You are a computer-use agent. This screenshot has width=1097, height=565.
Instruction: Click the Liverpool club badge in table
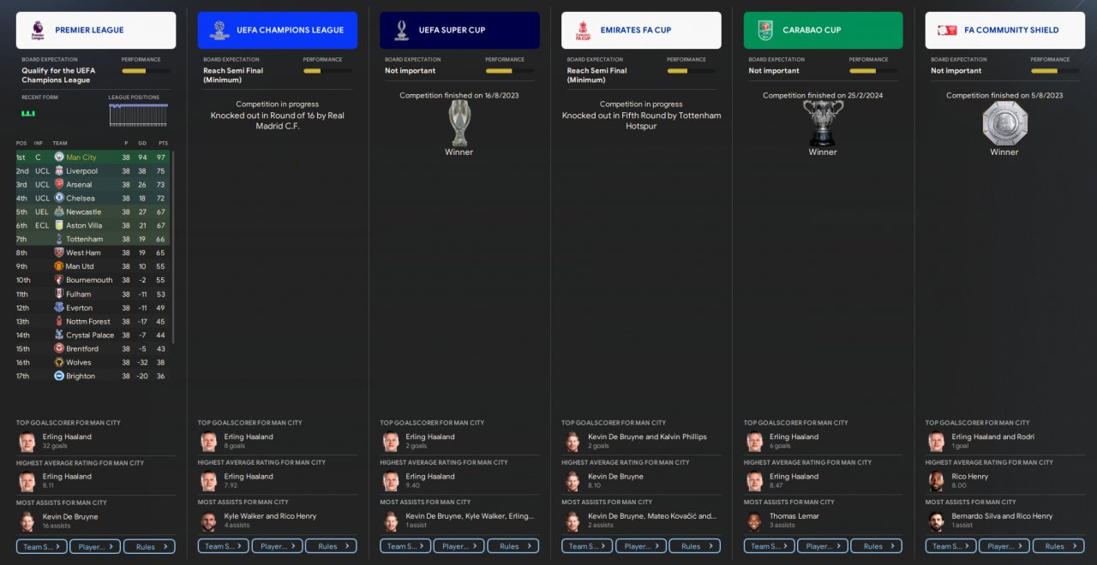point(59,170)
